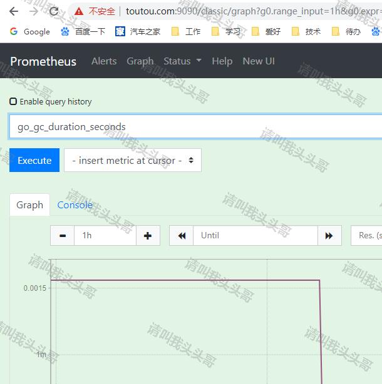Go back with the browser back arrow
Viewport: 382px width, 384px height.
click(14, 11)
